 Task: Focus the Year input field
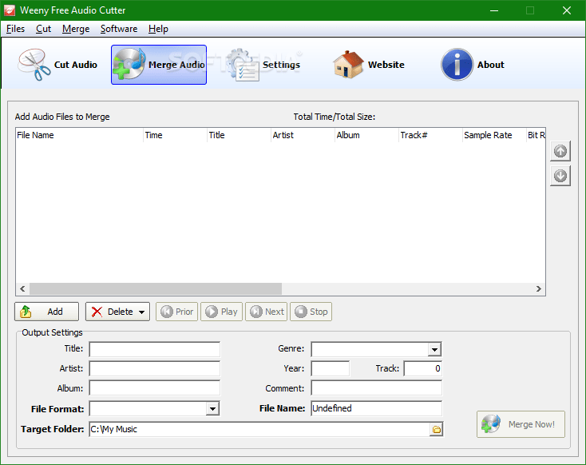(x=331, y=368)
